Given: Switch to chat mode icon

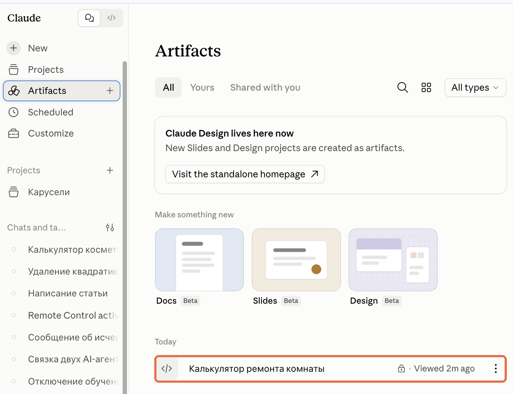Looking at the screenshot, I should [x=89, y=18].
